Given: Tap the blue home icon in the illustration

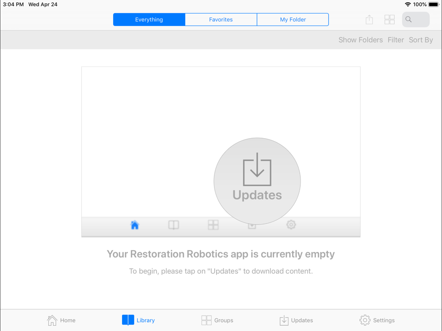Looking at the screenshot, I should [x=135, y=225].
